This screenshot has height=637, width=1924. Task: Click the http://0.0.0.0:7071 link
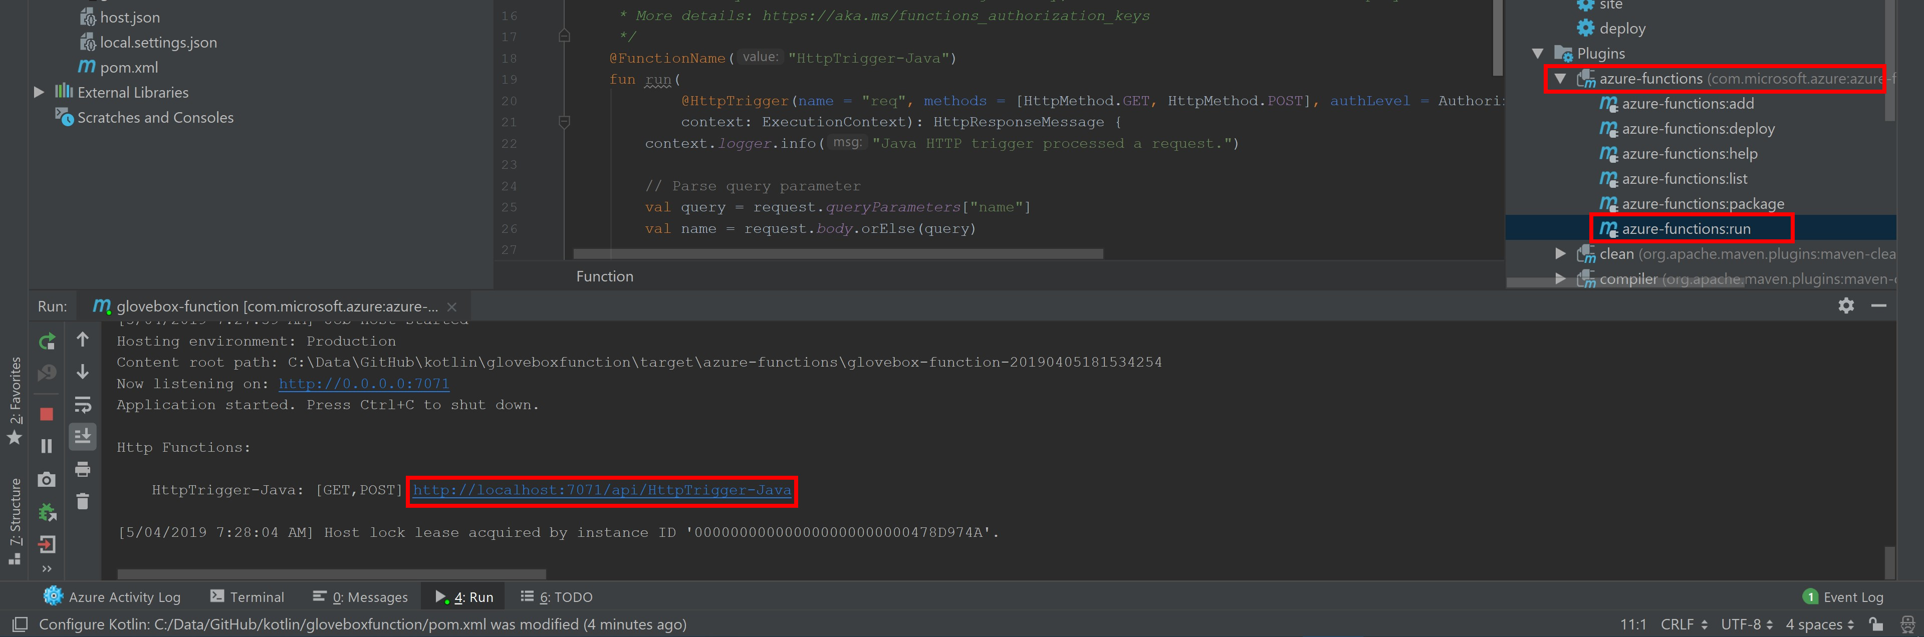[364, 384]
